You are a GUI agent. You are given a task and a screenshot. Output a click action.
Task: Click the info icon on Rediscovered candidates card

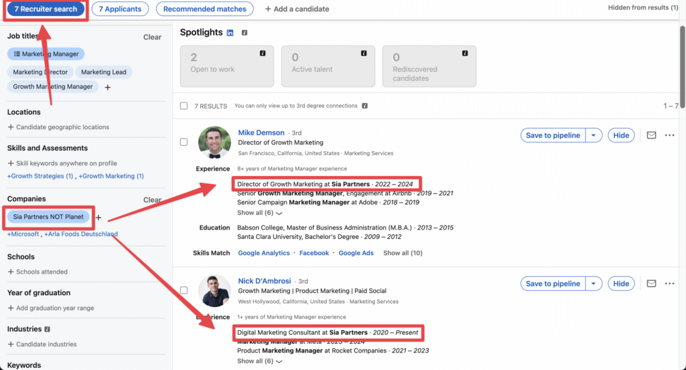point(465,54)
